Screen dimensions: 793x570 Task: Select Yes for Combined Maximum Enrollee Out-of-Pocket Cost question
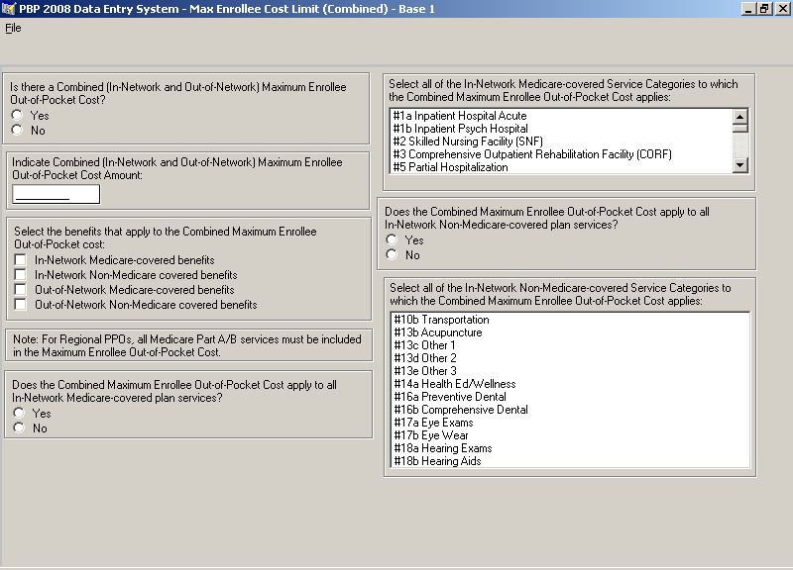point(17,115)
